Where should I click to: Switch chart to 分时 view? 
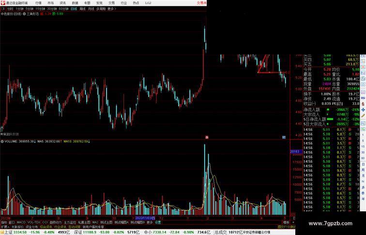(10, 9)
